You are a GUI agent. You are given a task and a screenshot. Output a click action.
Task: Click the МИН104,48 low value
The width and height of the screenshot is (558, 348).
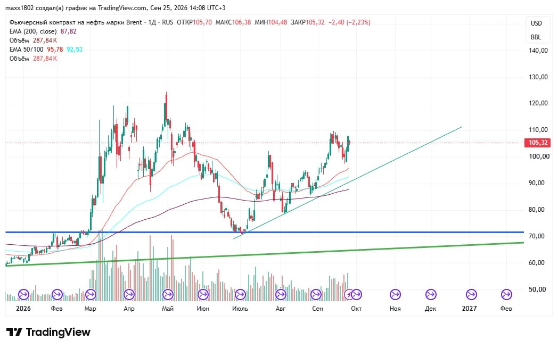(271, 22)
